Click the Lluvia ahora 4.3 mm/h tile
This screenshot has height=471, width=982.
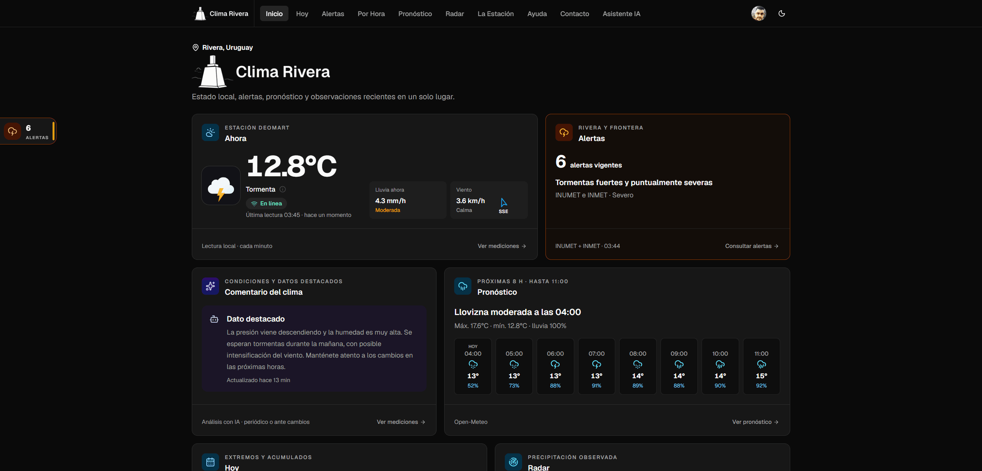[x=408, y=200]
